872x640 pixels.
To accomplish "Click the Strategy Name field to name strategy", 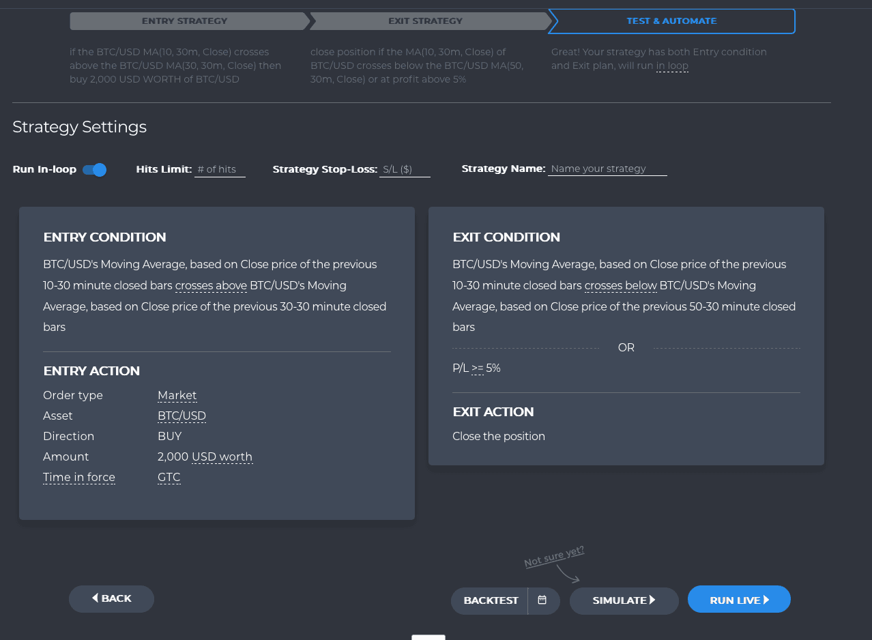I will pos(606,169).
